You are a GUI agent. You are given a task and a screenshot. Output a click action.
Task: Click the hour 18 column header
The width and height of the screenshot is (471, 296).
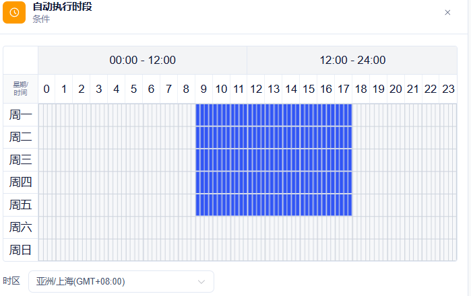pos(360,89)
